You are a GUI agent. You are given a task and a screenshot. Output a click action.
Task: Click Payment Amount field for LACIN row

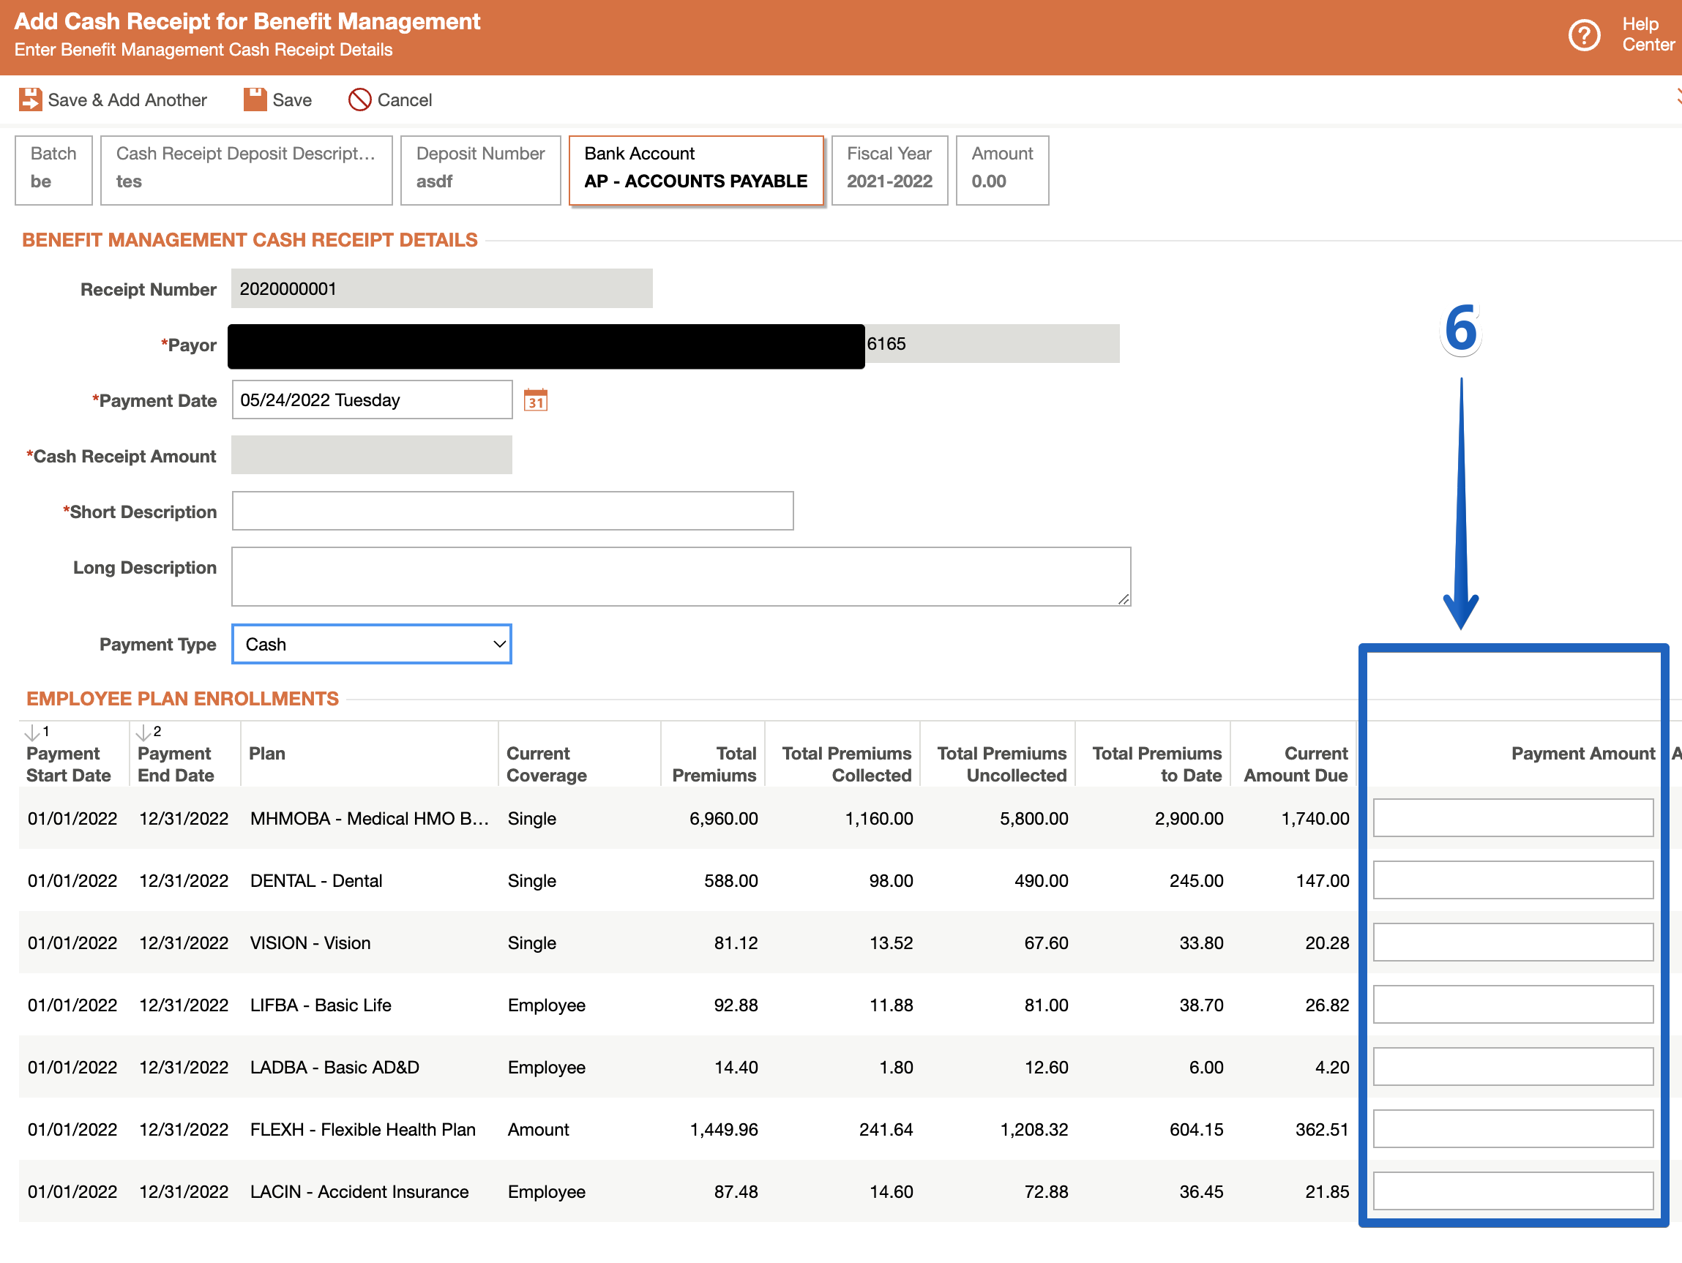[x=1513, y=1191]
